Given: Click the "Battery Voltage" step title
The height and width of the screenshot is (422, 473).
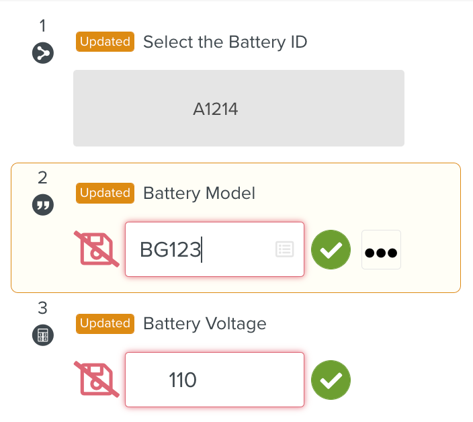Looking at the screenshot, I should click(204, 324).
